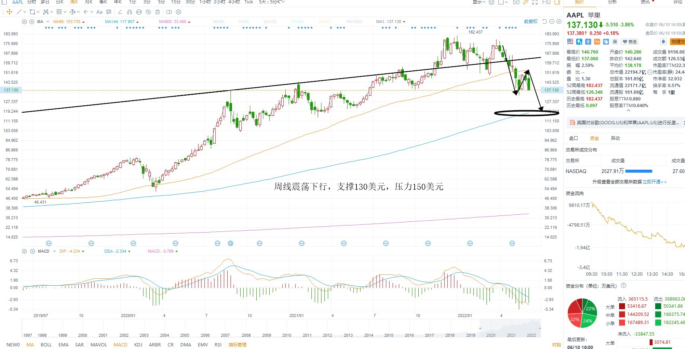Toggle the DIF line label in MACD
Screen dimensions: 685x349
(70, 251)
